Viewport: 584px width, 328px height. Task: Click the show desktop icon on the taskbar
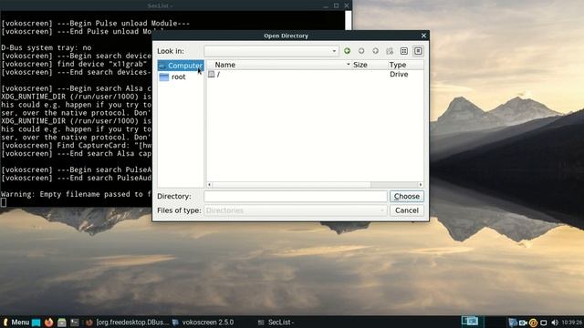point(36,323)
